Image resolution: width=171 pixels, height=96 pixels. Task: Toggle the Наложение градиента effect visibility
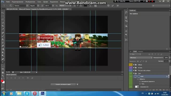click(x=140, y=82)
